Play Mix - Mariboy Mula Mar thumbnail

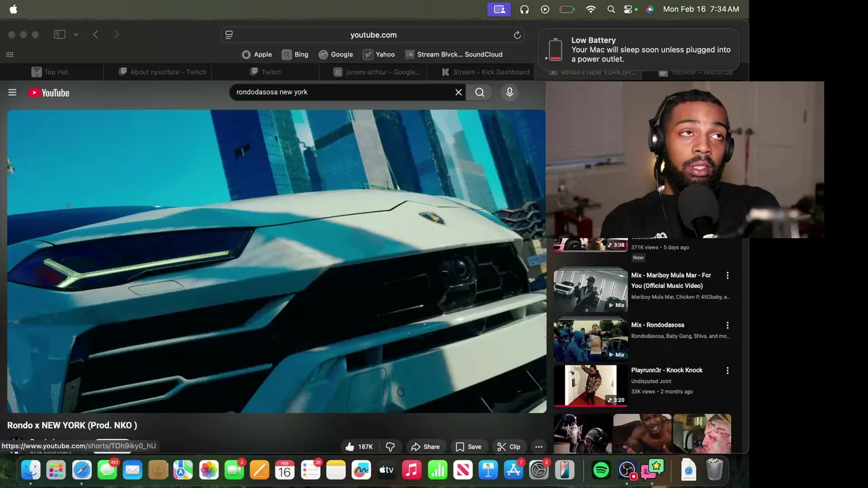tap(591, 290)
